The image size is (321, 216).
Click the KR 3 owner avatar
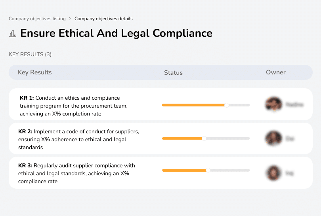[274, 173]
